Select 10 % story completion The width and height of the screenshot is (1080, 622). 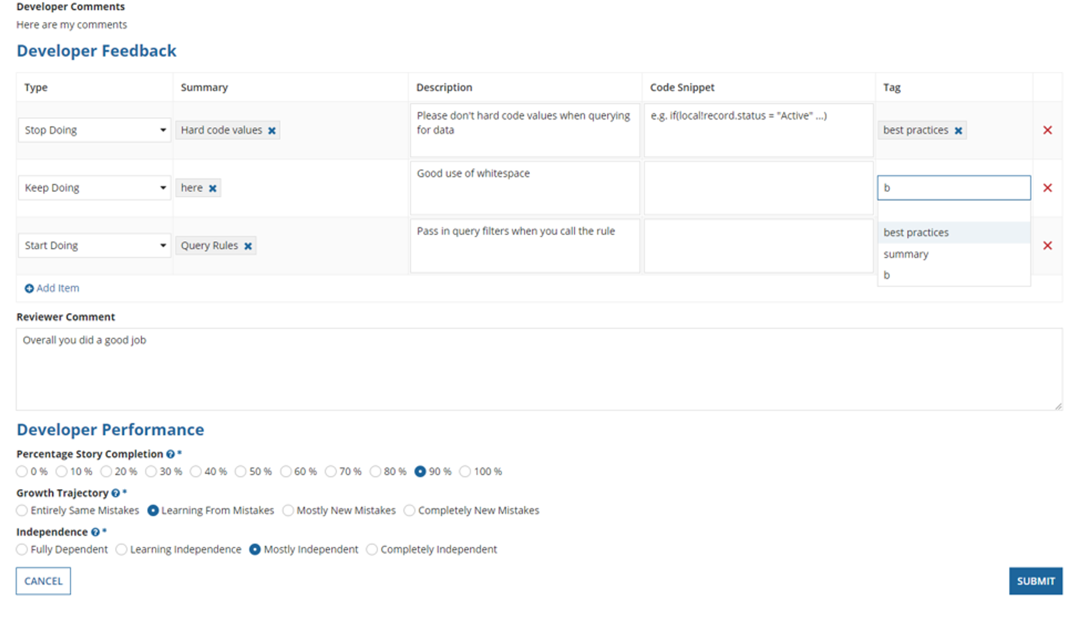[x=62, y=471]
